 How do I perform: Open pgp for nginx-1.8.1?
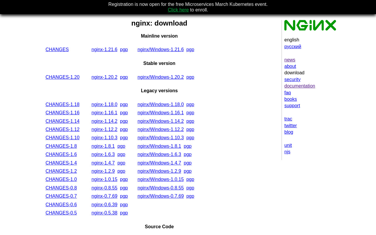[121, 146]
